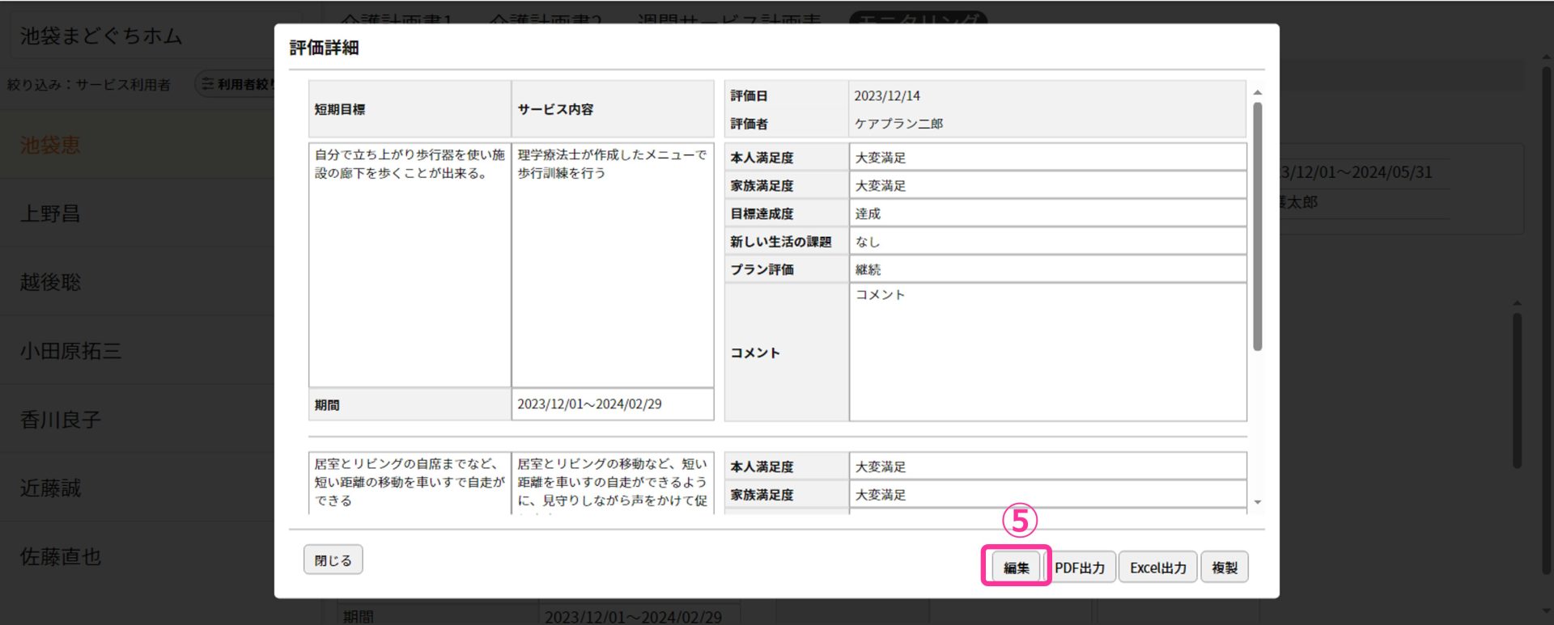Click the 目標達成度 value field
Viewport: 1554px width, 625px height.
(x=1047, y=213)
